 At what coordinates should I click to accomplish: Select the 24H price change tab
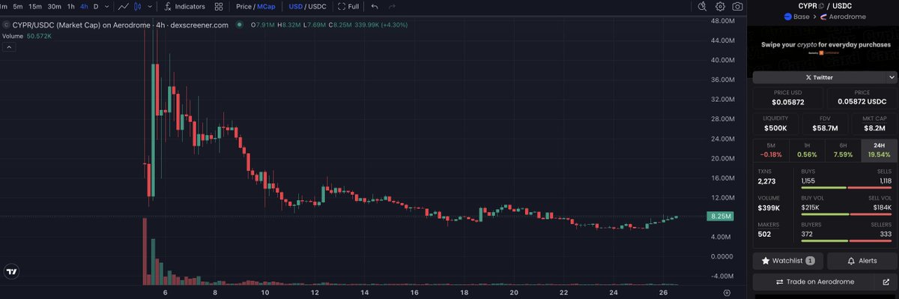pyautogui.click(x=879, y=150)
